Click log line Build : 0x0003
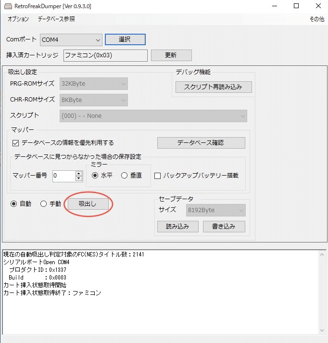The height and width of the screenshot is (343, 328). click(38, 278)
